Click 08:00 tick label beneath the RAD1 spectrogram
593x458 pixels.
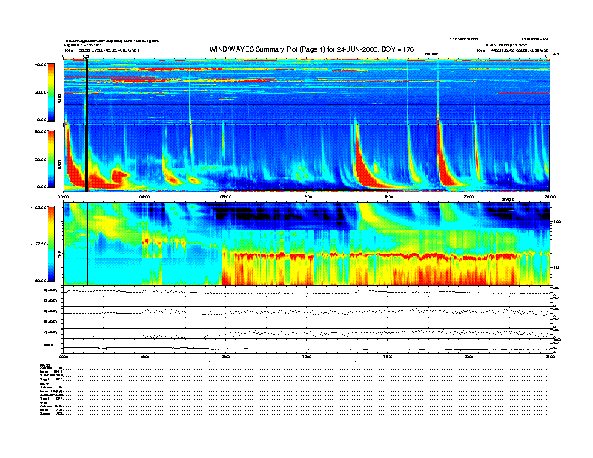coord(225,197)
